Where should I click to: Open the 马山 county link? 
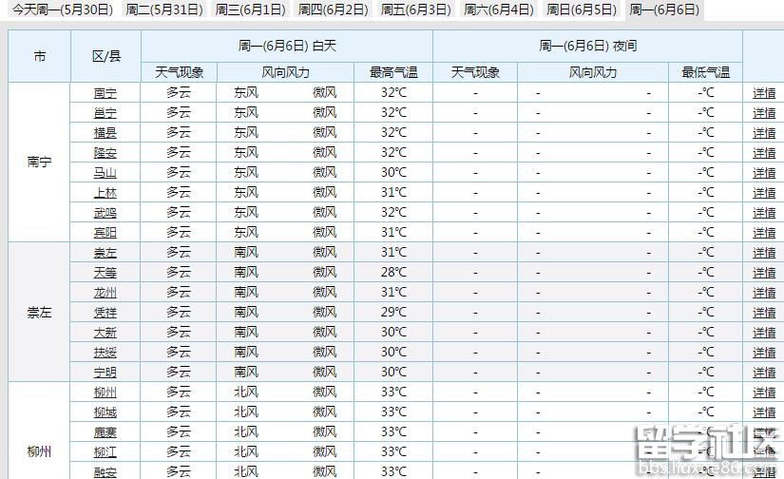pos(105,173)
